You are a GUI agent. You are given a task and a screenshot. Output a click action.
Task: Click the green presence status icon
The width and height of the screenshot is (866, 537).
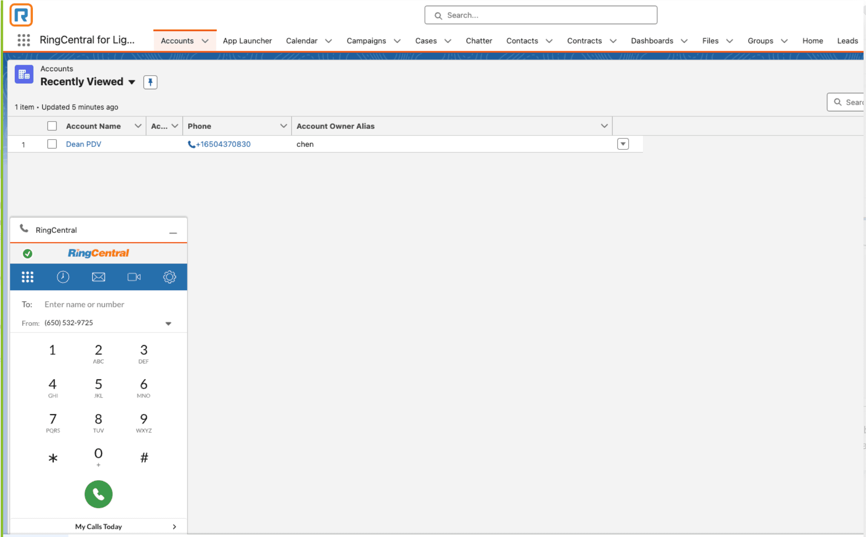coord(27,254)
